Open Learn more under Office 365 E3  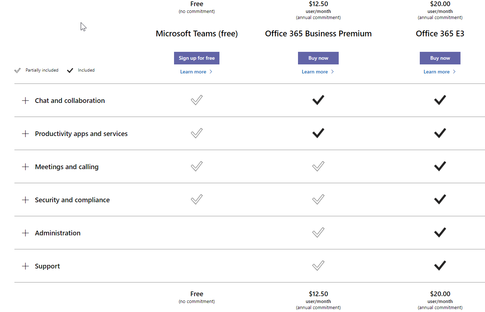pyautogui.click(x=440, y=72)
